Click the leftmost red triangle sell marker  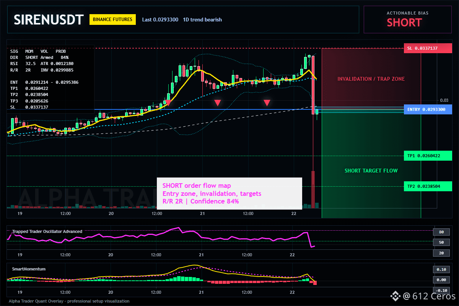168,103
